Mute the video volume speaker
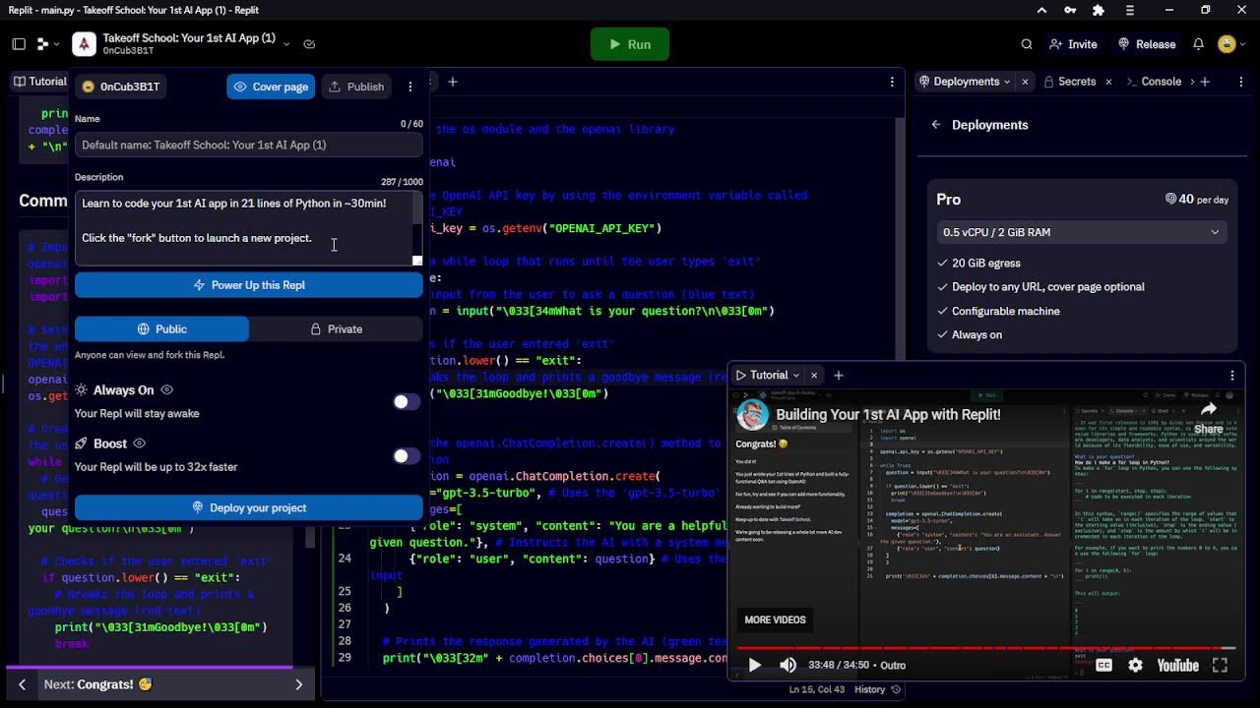Viewport: 1260px width, 708px height. click(x=787, y=666)
